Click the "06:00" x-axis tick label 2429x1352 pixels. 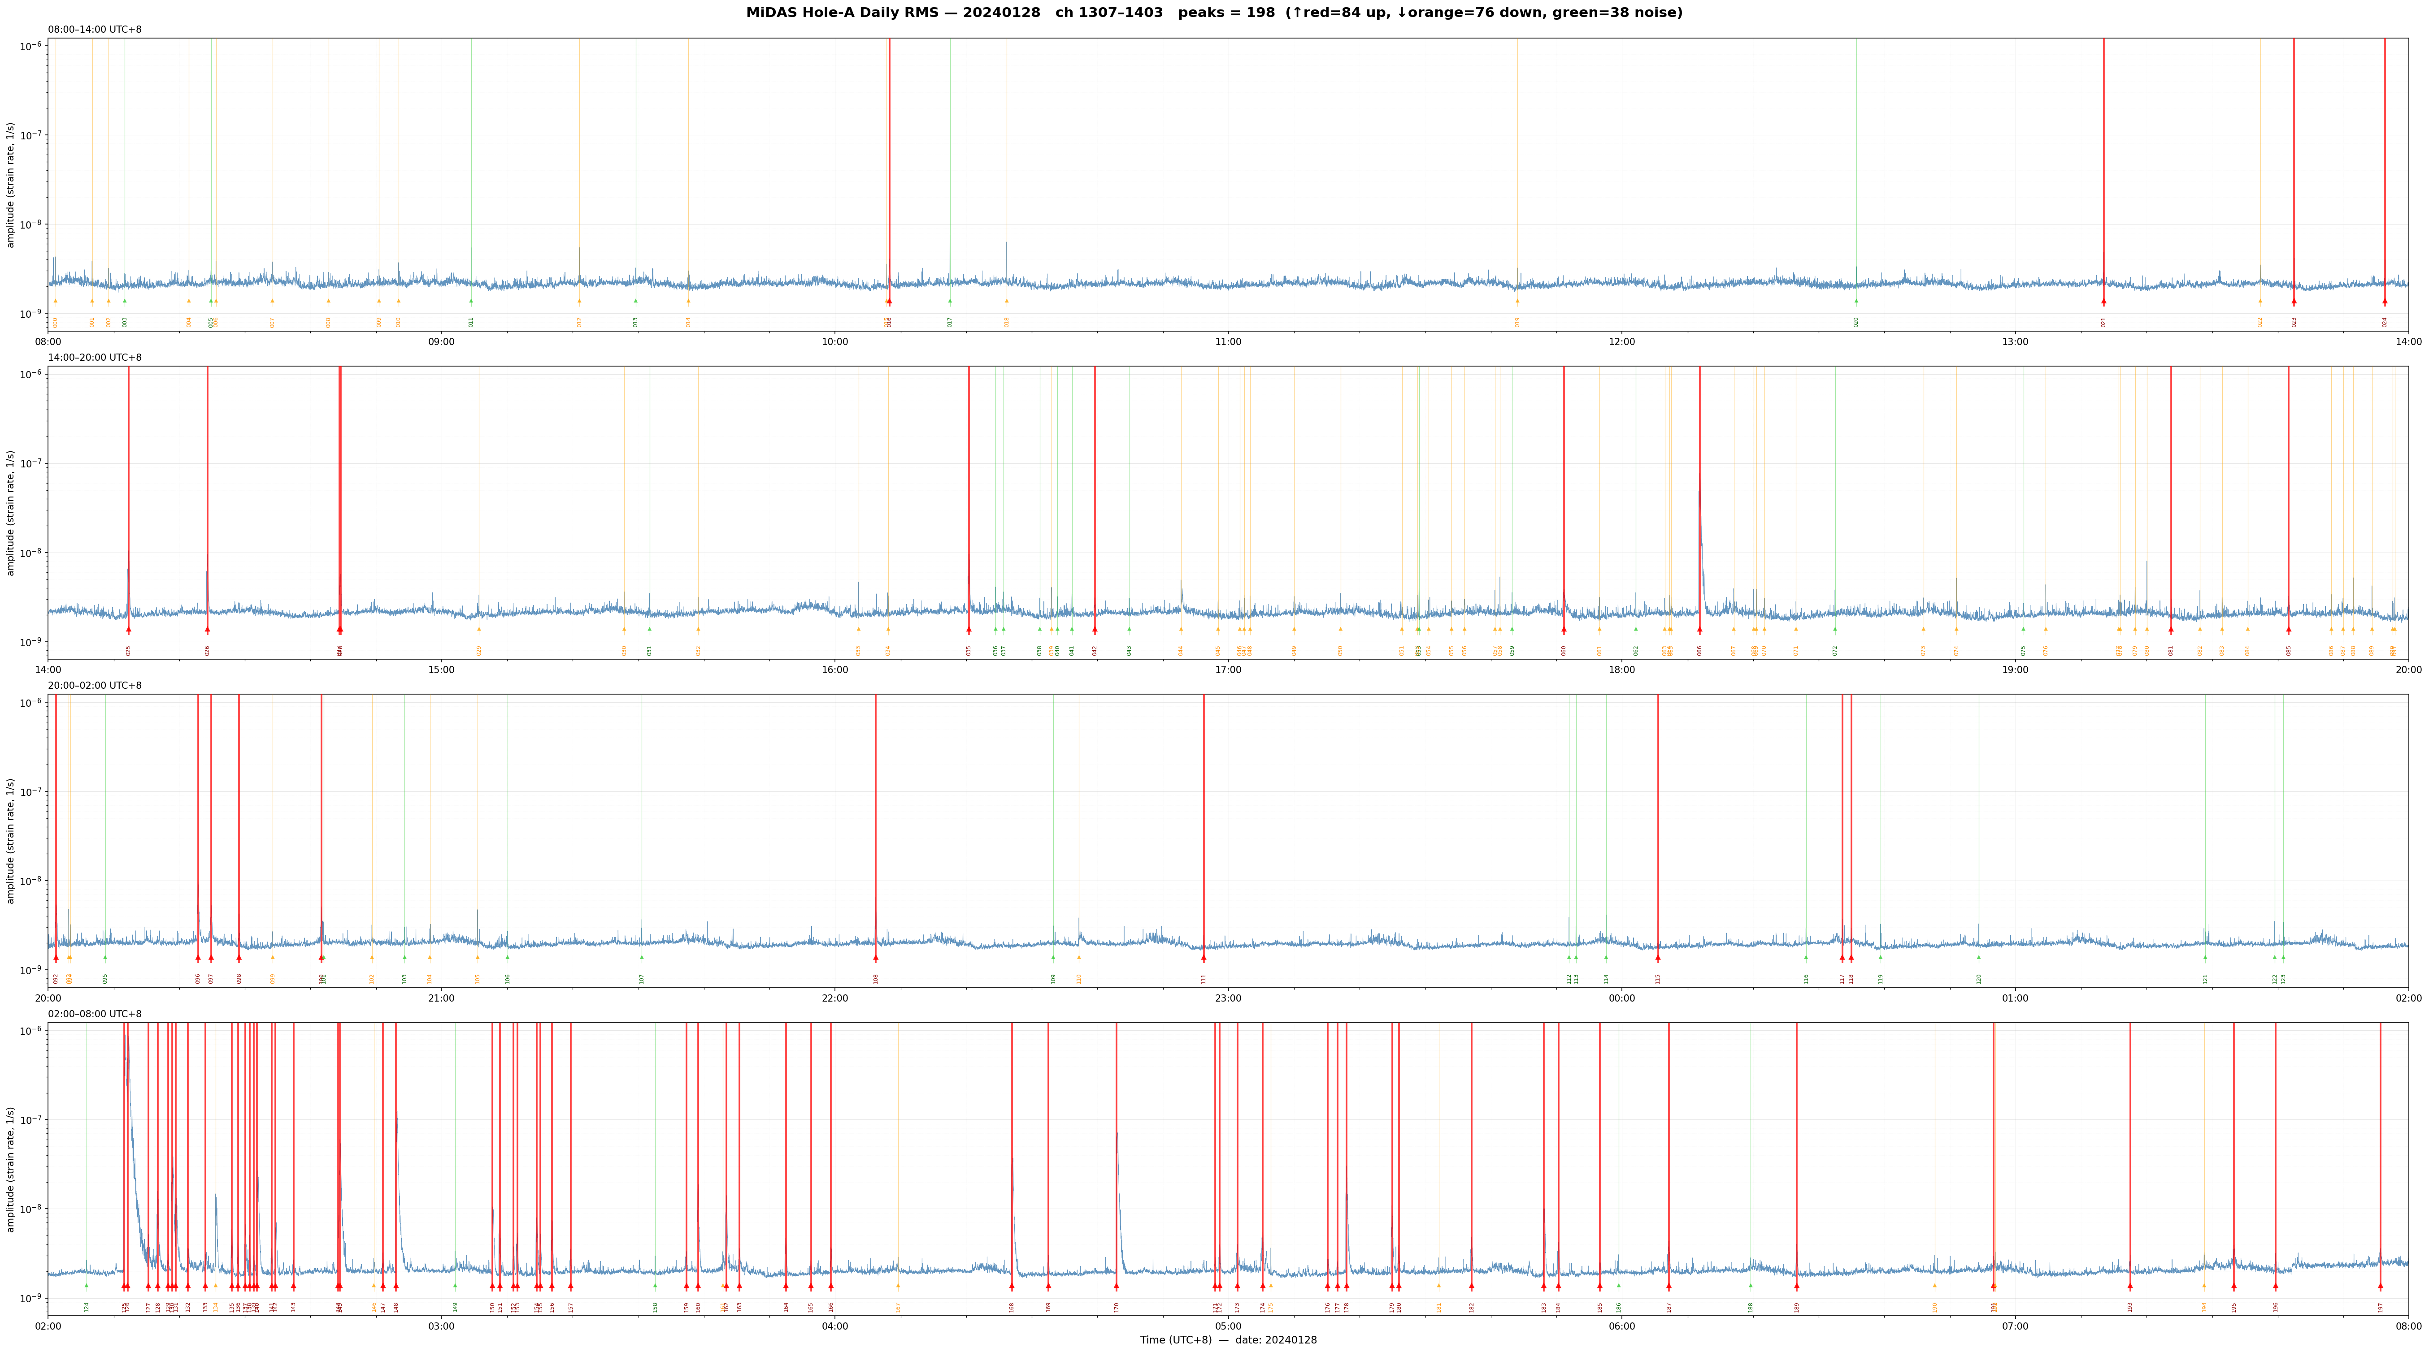pyautogui.click(x=1622, y=1326)
